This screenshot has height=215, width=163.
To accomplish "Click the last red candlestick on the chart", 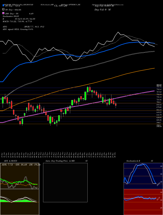I will 116,105.
